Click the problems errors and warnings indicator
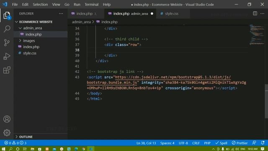 15,143
